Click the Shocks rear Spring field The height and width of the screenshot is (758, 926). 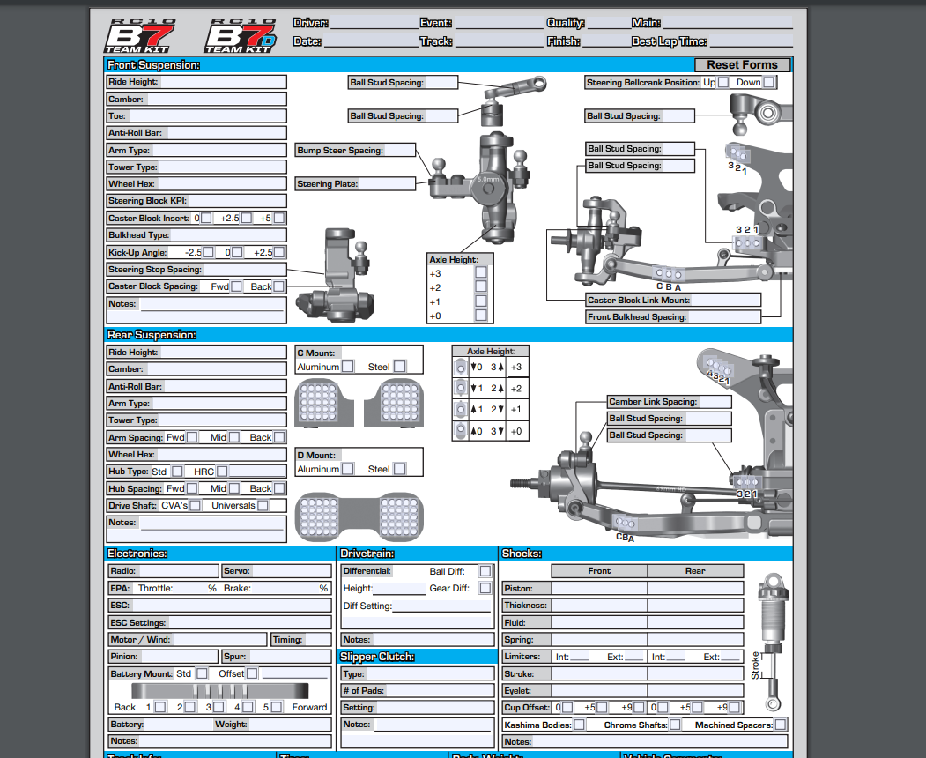click(x=696, y=639)
